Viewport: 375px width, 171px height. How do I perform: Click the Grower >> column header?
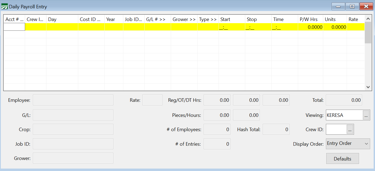[184, 19]
